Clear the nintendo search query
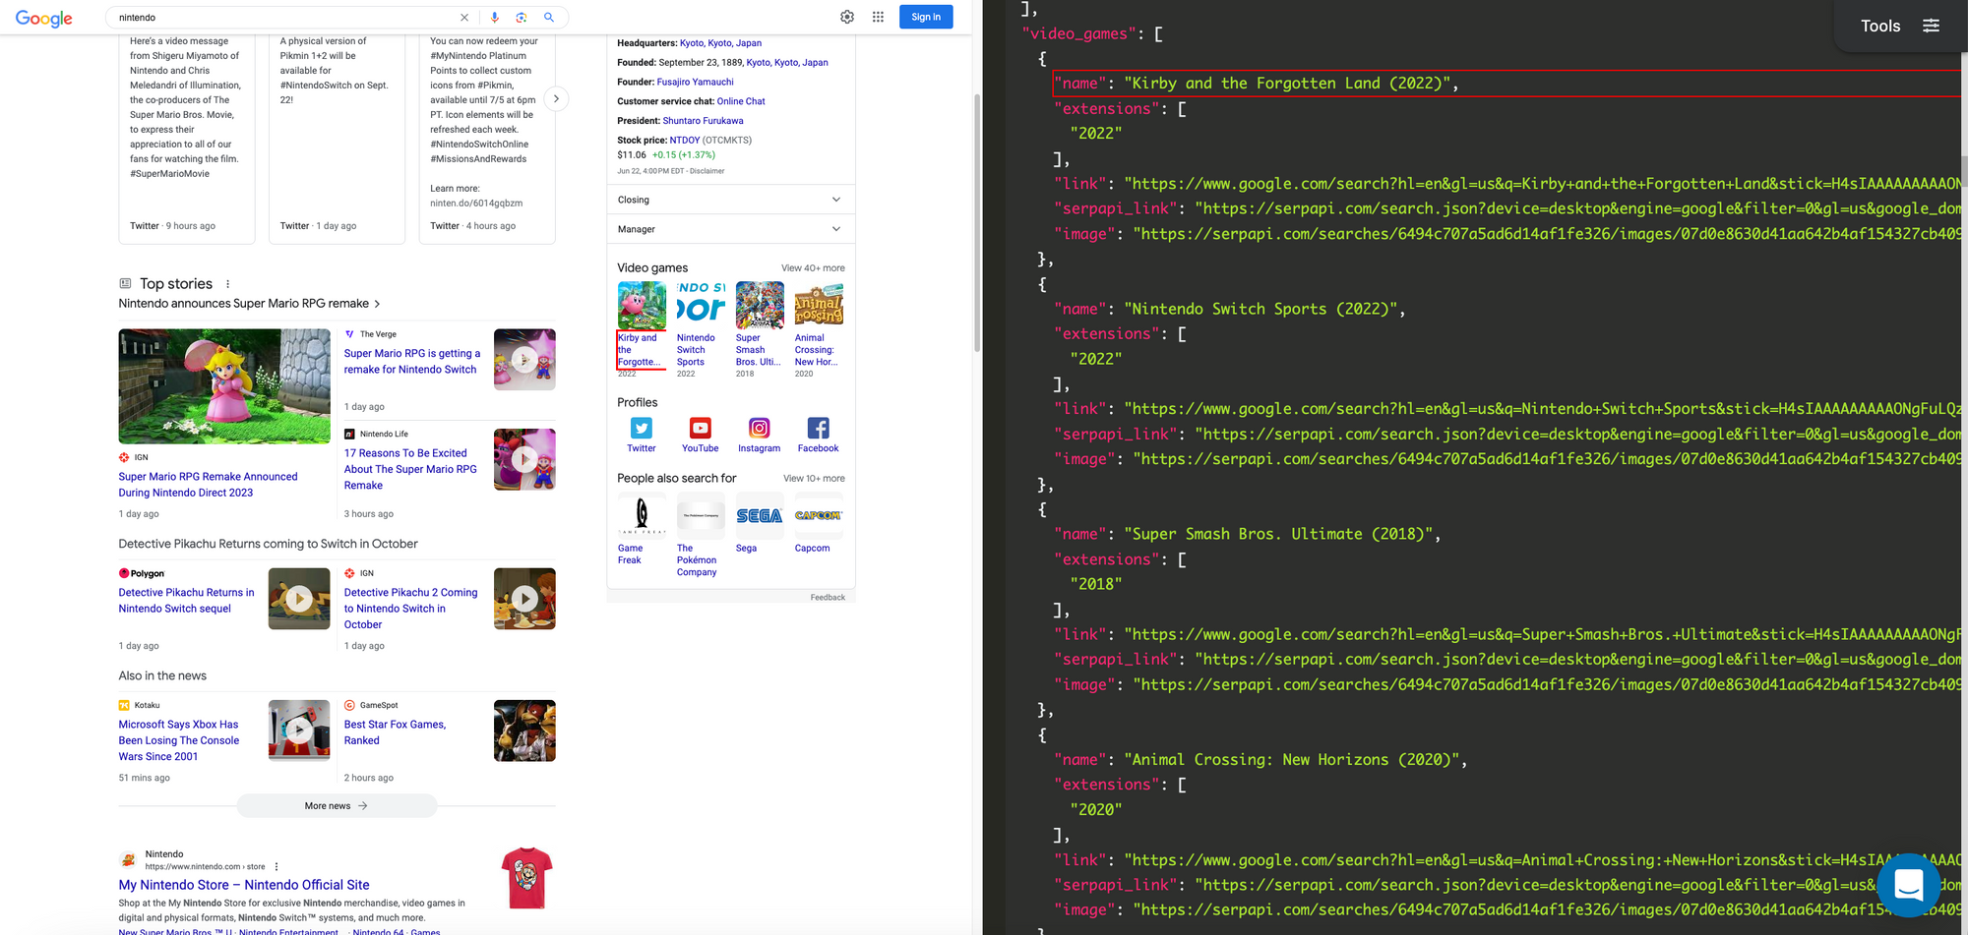This screenshot has height=935, width=1968. click(x=464, y=18)
